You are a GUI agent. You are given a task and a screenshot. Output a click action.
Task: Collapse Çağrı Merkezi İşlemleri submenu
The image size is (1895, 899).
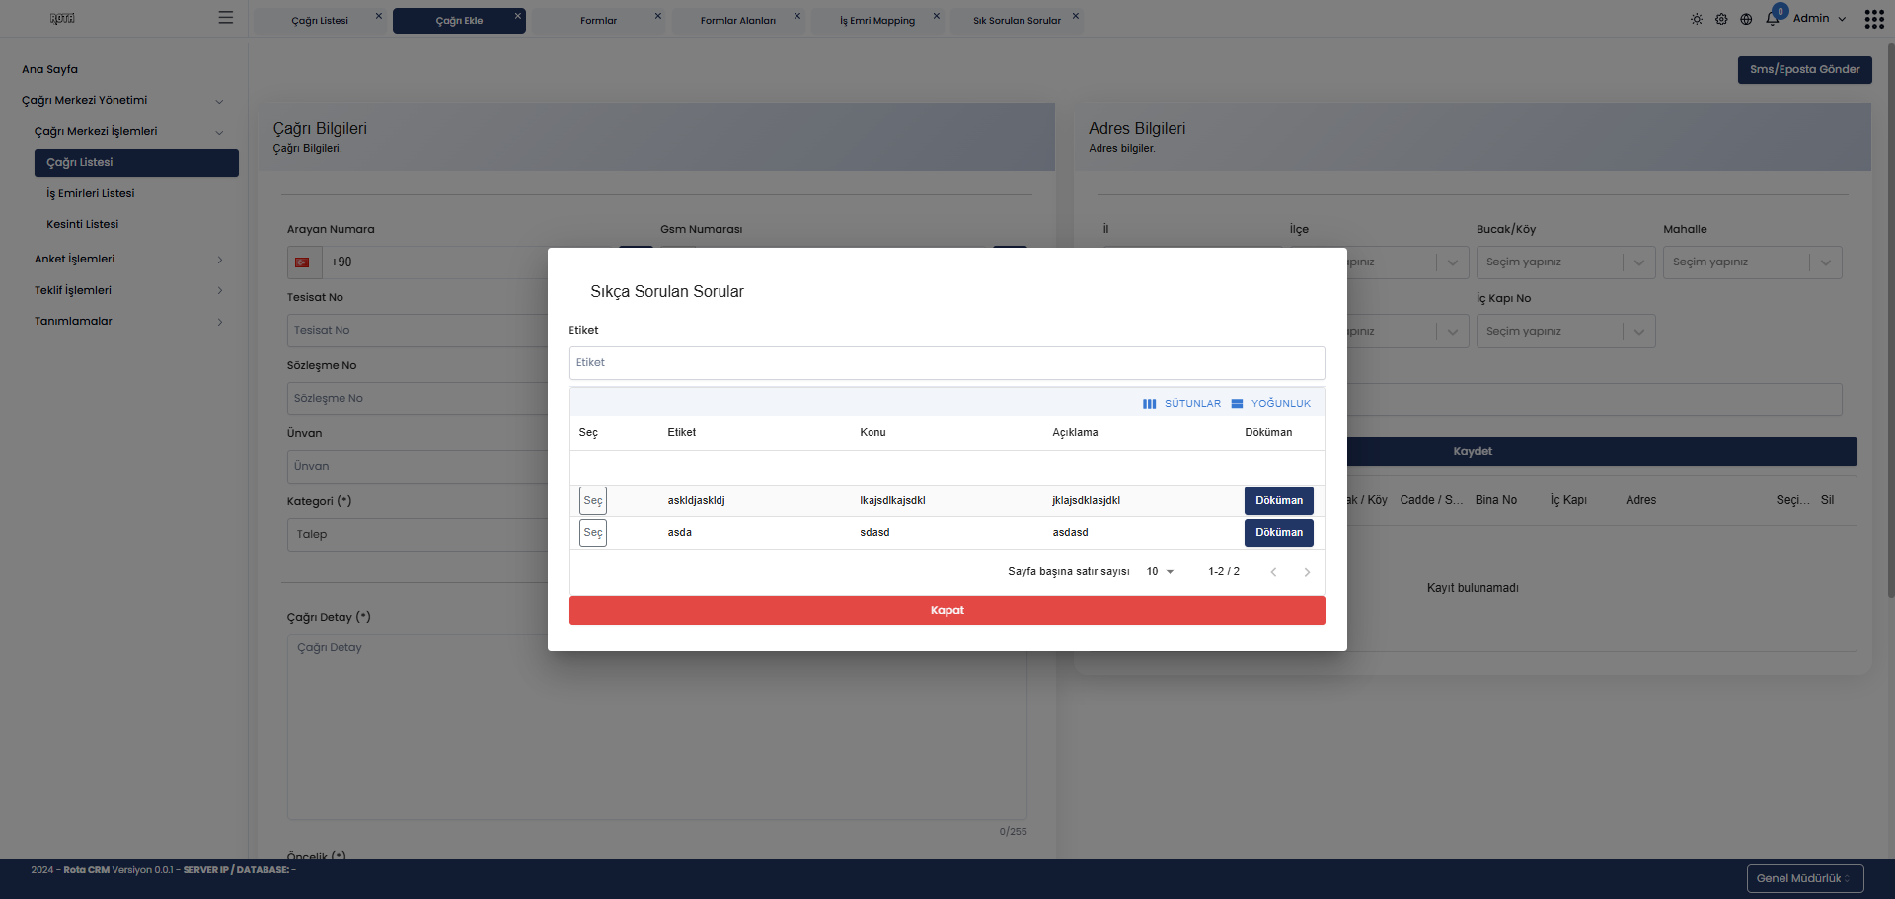click(130, 131)
